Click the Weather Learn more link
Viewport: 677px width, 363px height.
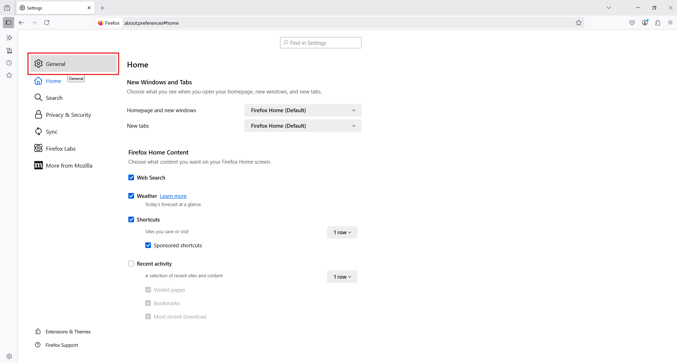[x=173, y=196]
